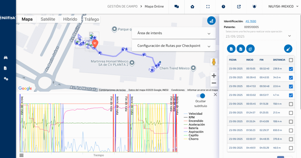Expand the Área de interés panel
Image resolution: width=301 pixels, height=158 pixels.
(x=174, y=33)
